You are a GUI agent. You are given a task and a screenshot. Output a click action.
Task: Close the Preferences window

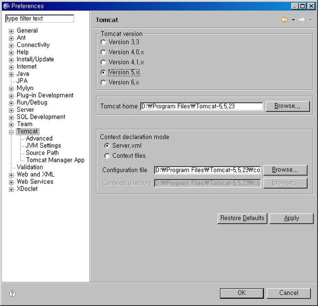point(311,6)
